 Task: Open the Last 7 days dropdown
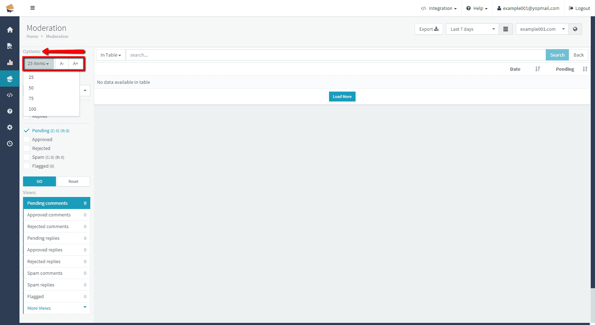(x=472, y=29)
